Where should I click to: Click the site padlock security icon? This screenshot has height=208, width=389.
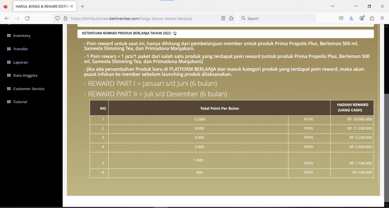pyautogui.click(x=65, y=18)
